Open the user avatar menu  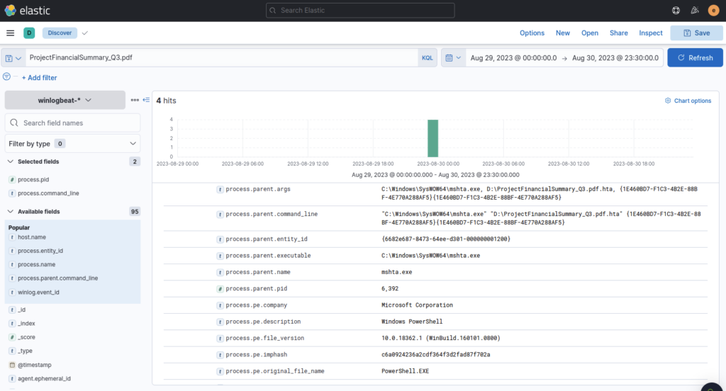pyautogui.click(x=713, y=10)
